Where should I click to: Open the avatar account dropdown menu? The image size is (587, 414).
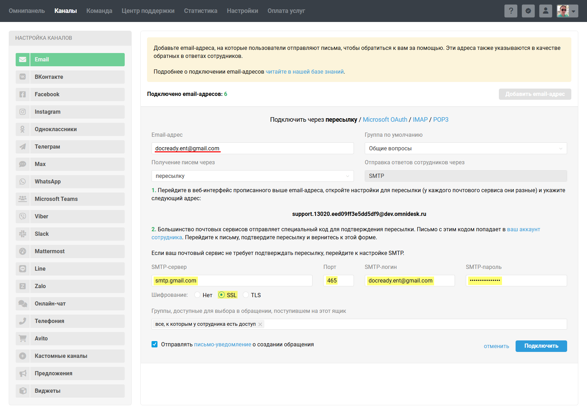tap(567, 11)
